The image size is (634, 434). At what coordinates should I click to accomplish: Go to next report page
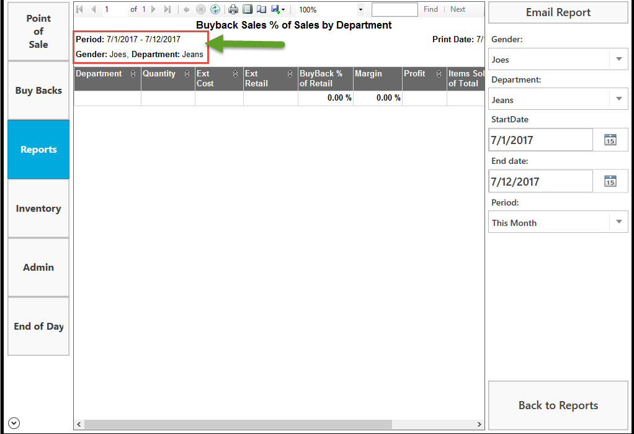[x=154, y=9]
